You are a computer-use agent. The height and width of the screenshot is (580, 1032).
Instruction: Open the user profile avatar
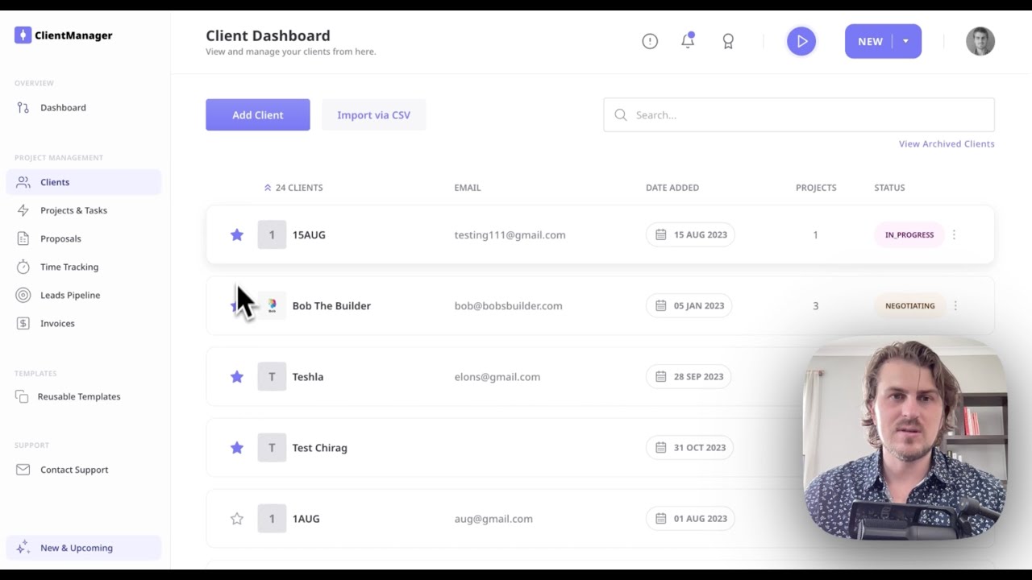(x=980, y=41)
